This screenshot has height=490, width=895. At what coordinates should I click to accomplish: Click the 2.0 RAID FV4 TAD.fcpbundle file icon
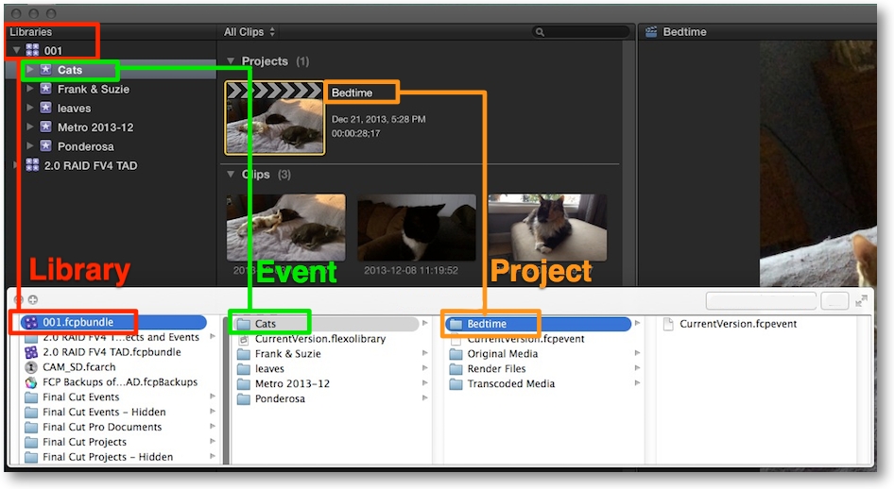click(x=31, y=352)
